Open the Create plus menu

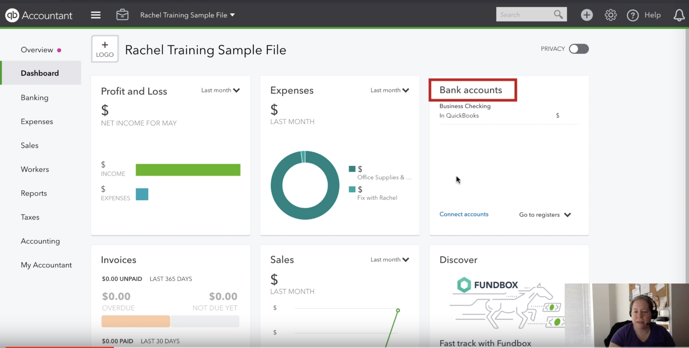click(586, 15)
